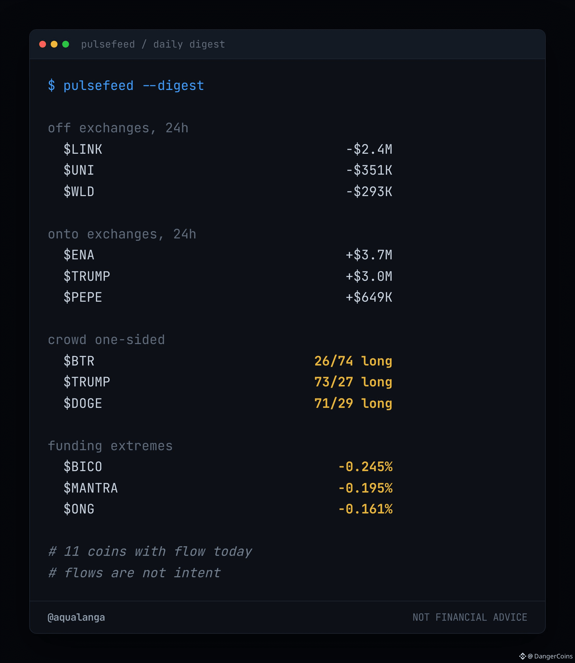Click the green maximize dot
Image resolution: width=575 pixels, height=663 pixels.
tap(65, 44)
